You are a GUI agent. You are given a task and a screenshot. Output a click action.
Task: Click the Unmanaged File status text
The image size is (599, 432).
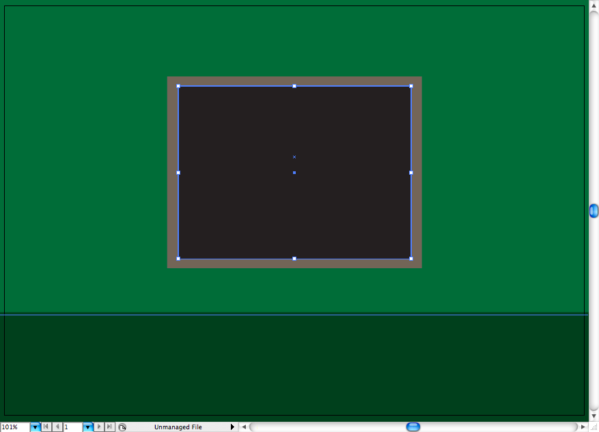click(x=178, y=427)
